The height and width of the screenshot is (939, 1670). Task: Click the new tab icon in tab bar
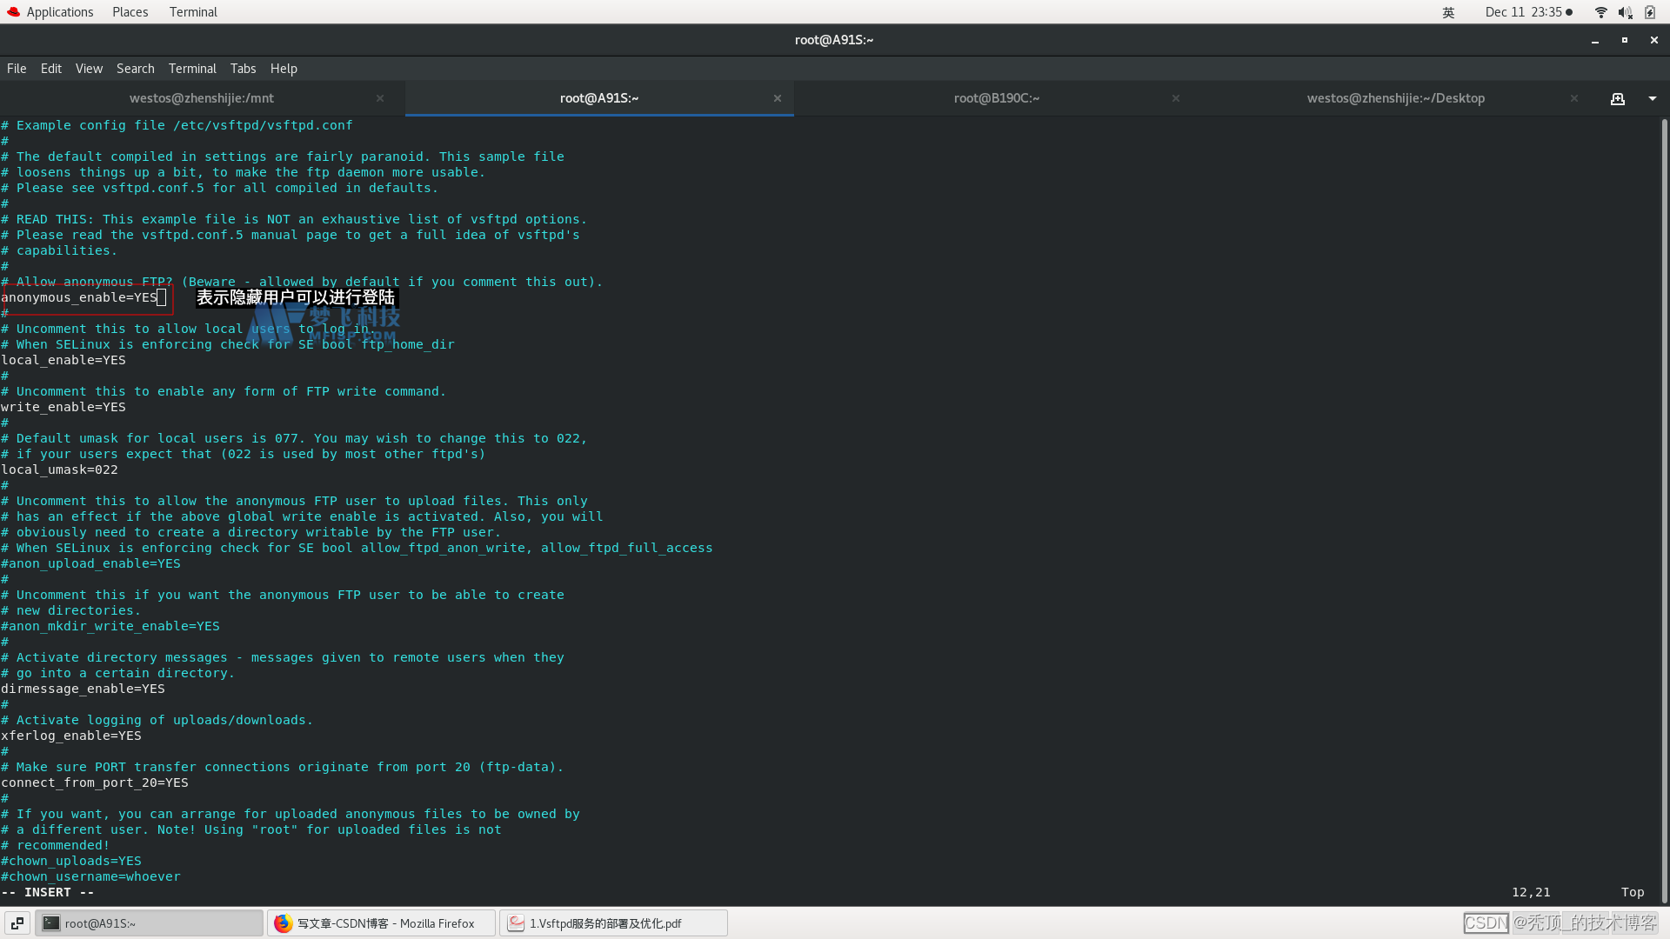coord(1617,99)
